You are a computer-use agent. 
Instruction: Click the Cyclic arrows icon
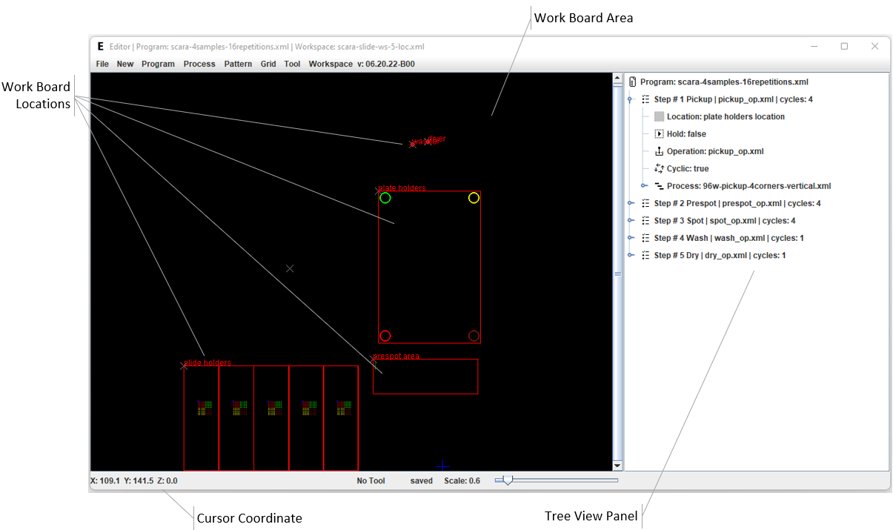(659, 169)
